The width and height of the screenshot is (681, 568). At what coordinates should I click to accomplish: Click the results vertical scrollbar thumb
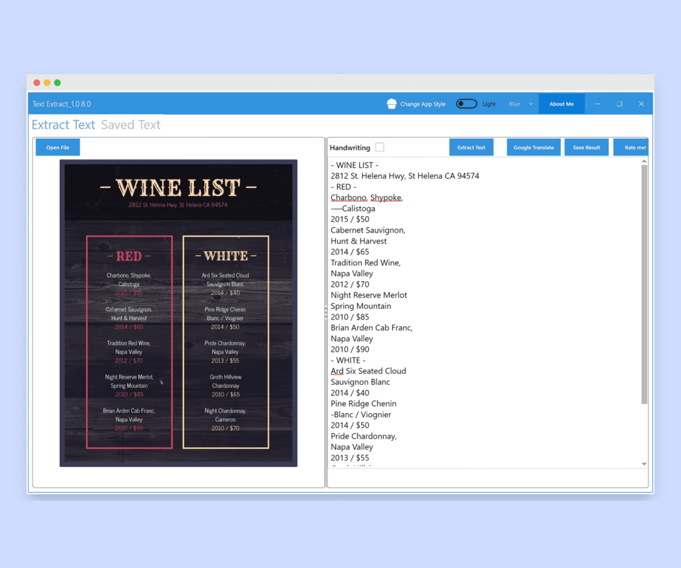644,284
